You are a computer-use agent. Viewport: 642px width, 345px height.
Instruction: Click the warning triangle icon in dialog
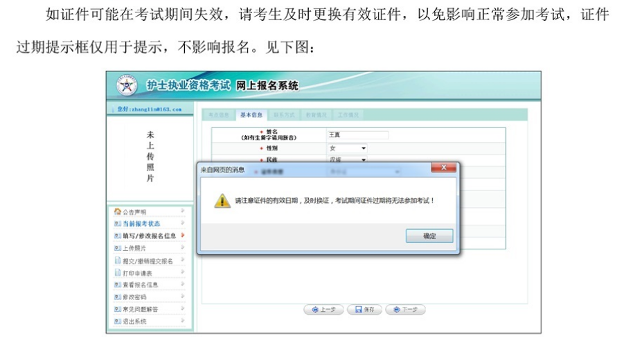pyautogui.click(x=222, y=201)
